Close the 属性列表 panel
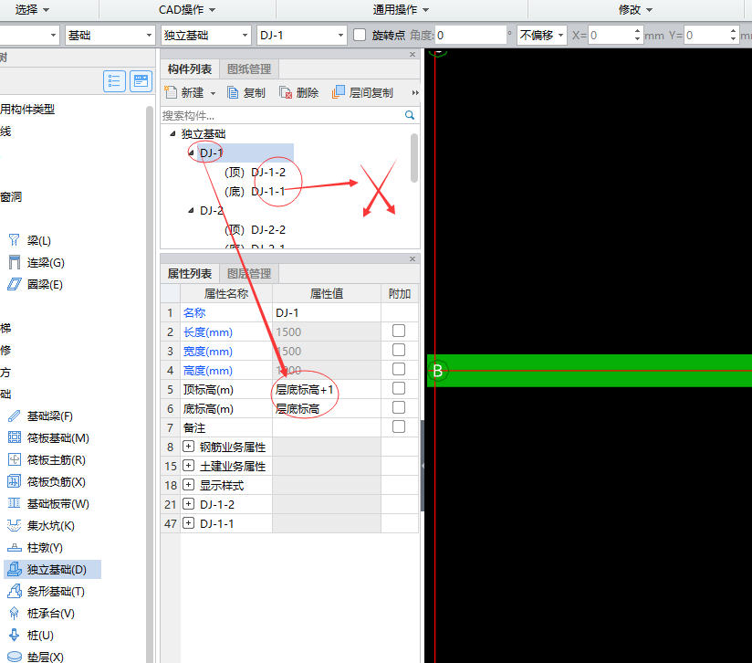Viewport: 752px width, 663px height. pyautogui.click(x=413, y=259)
